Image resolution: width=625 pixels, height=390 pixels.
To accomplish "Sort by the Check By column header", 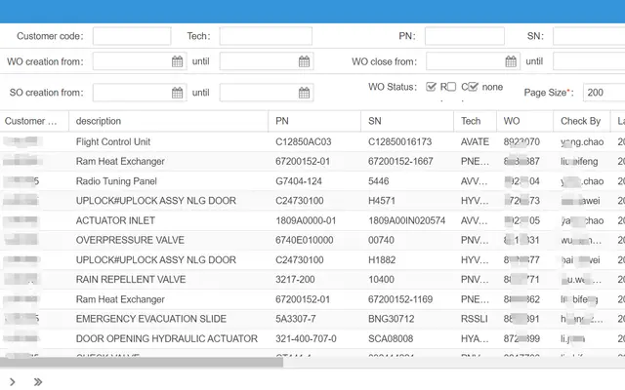I will click(x=582, y=121).
